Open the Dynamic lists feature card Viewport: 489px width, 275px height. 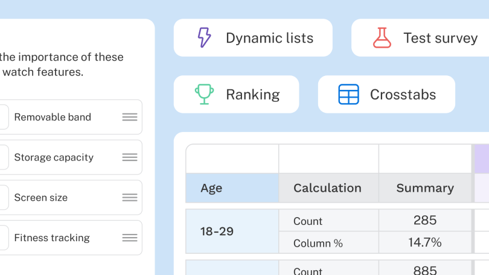253,37
